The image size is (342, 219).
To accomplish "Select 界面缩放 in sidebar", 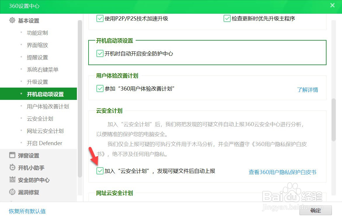I will coord(37,45).
